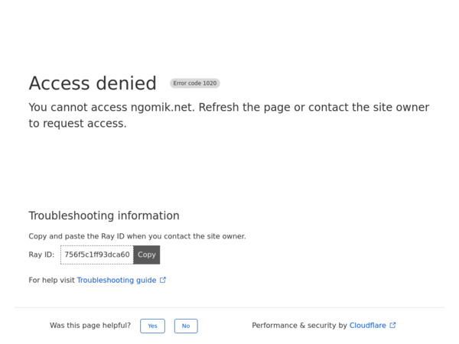Image resolution: width=459 pixels, height=344 pixels.
Task: Answer No to page helpful question
Action: [x=186, y=326]
